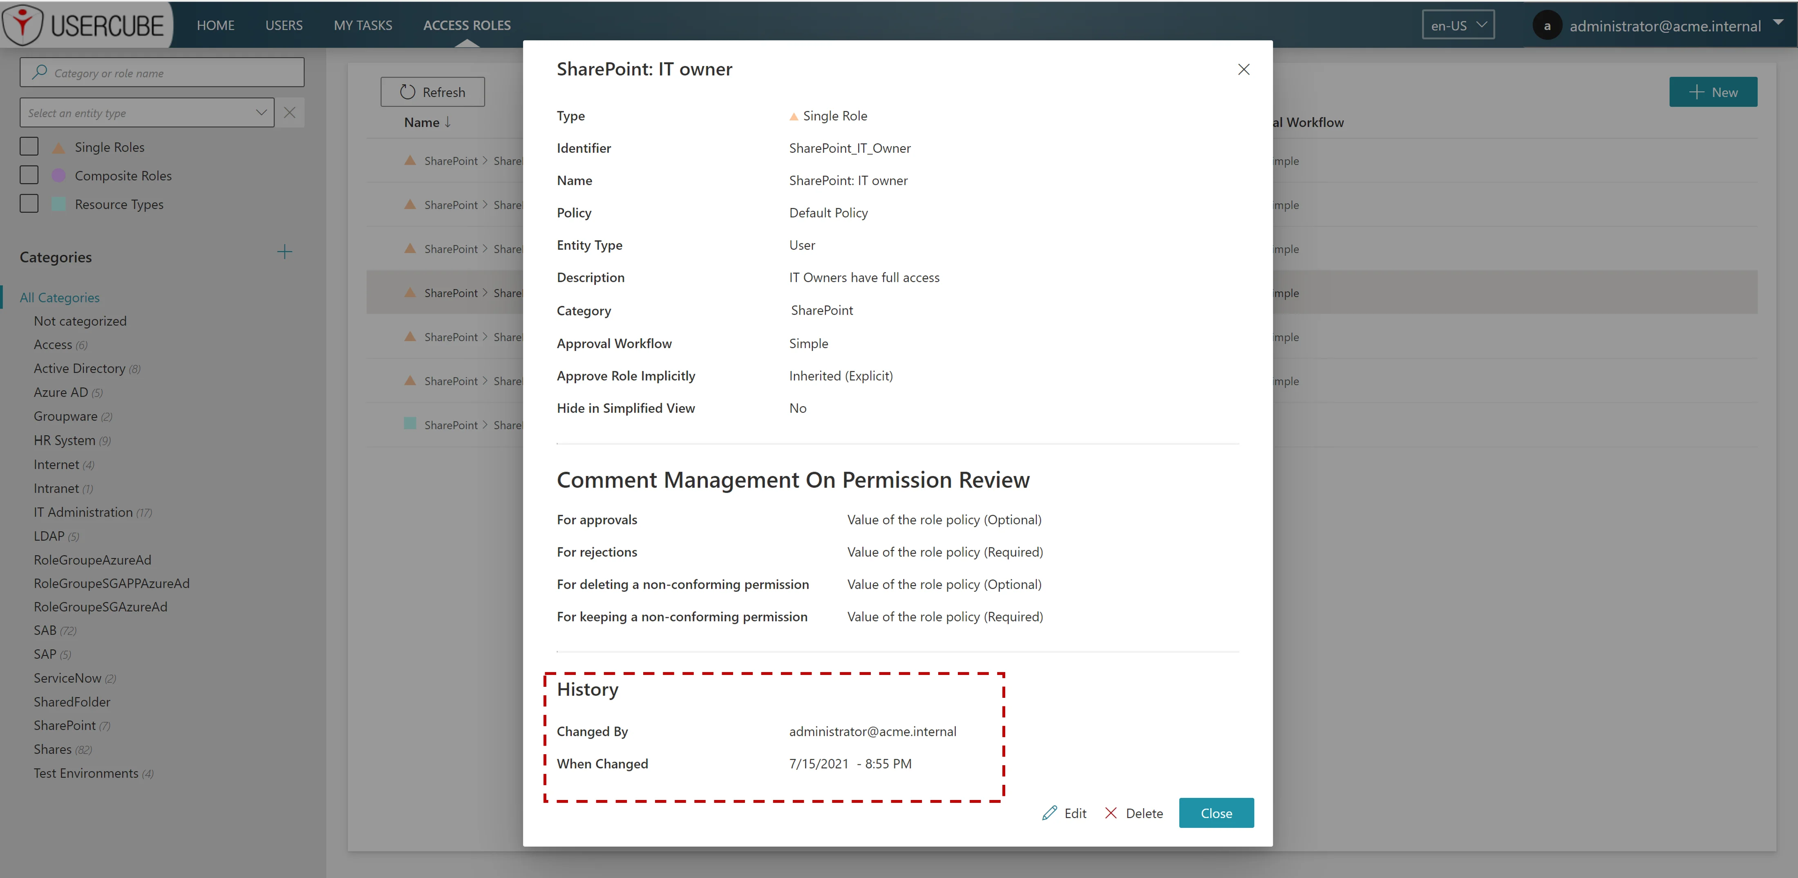Select the RoleGroupeSGAzureAd category
Image resolution: width=1798 pixels, height=878 pixels.
coord(101,606)
